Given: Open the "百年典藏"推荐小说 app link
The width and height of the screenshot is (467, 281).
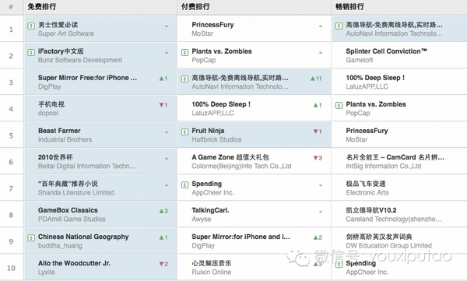Looking at the screenshot, I should click(x=68, y=184).
